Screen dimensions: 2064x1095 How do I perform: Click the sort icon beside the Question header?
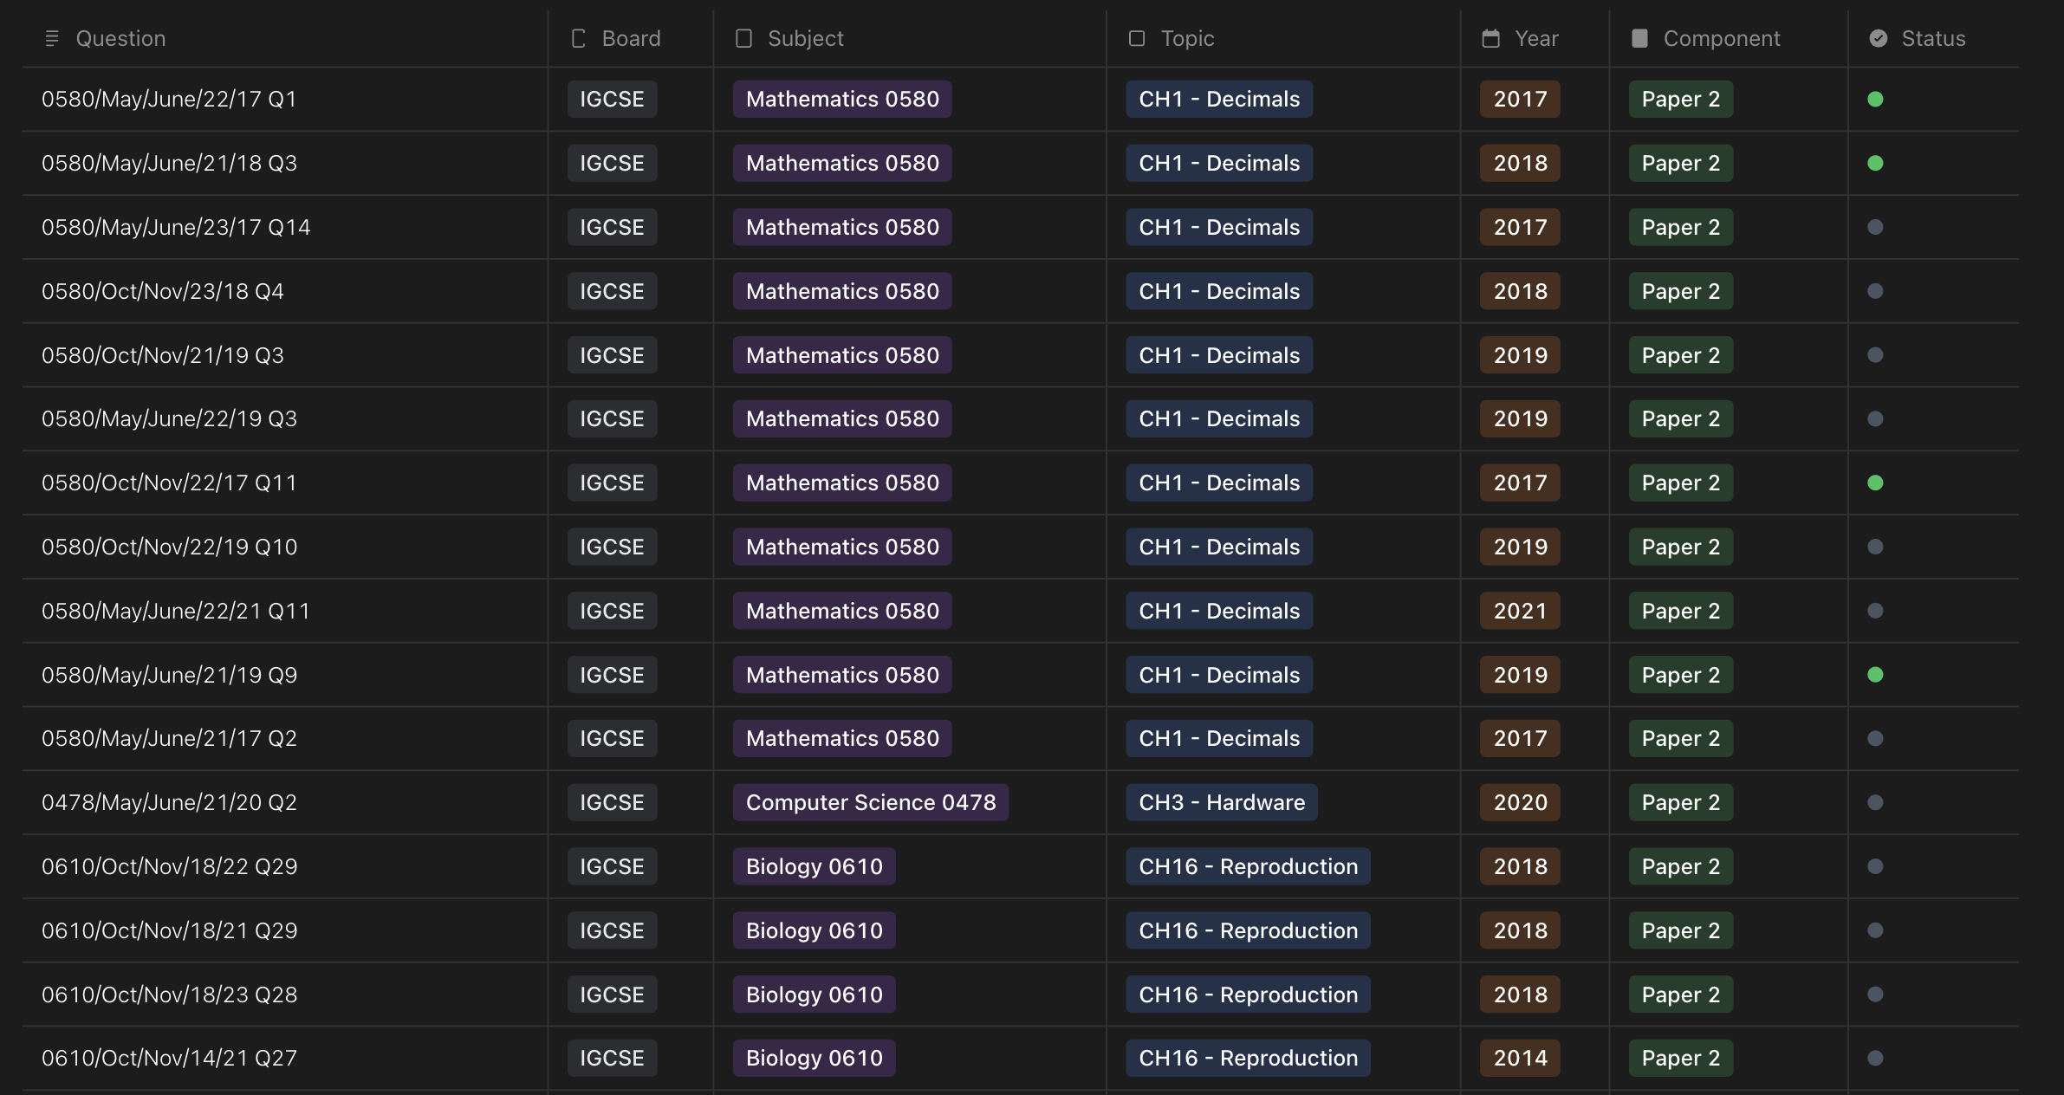pos(53,38)
